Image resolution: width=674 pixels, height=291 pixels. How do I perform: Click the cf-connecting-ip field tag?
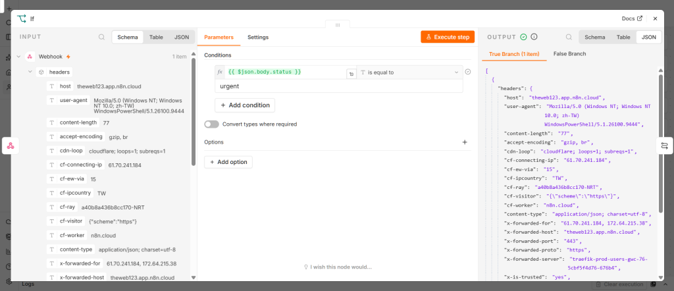(76, 165)
